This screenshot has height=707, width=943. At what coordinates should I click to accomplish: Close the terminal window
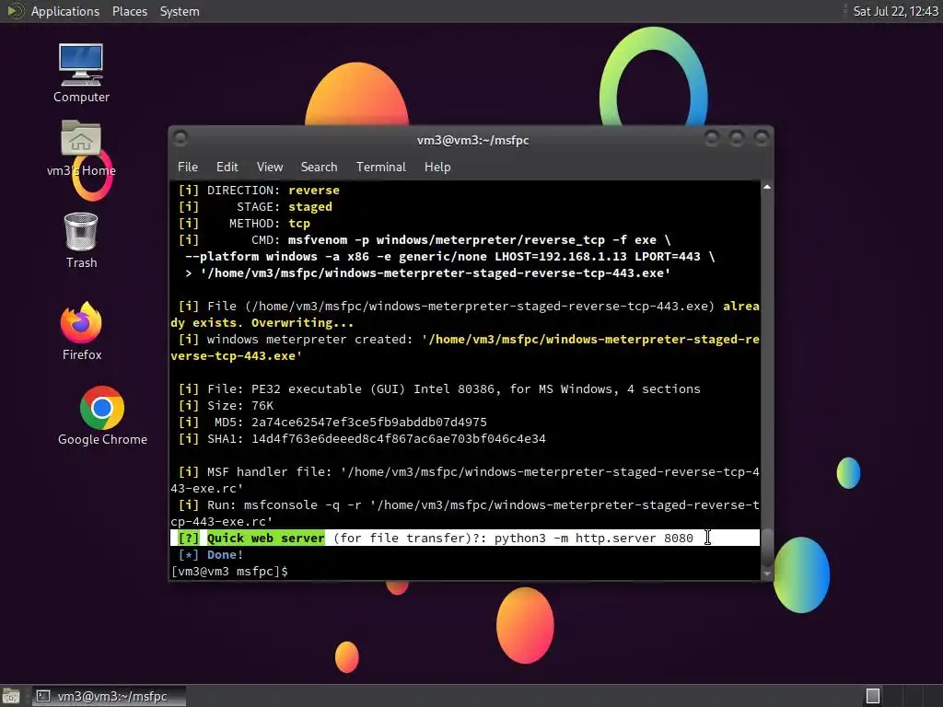762,139
